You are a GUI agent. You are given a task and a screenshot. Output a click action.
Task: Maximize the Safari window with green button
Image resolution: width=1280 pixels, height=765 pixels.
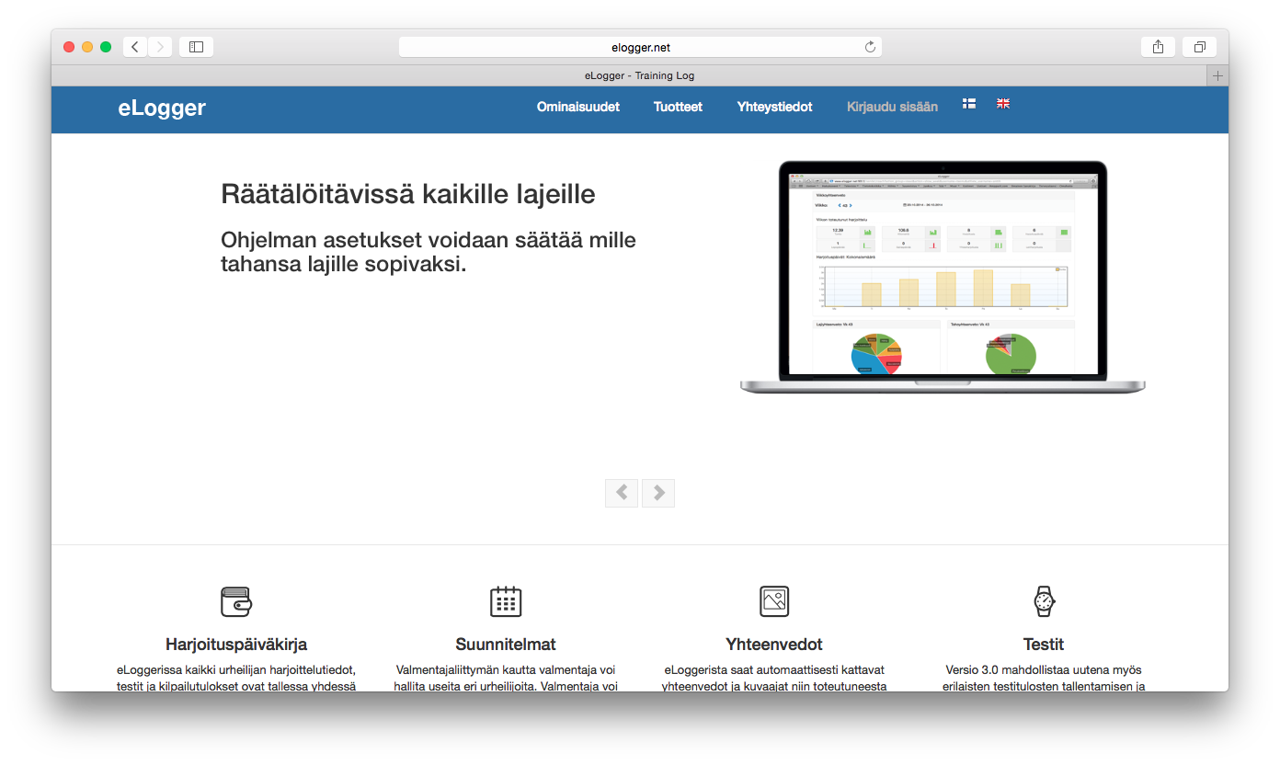[106, 47]
